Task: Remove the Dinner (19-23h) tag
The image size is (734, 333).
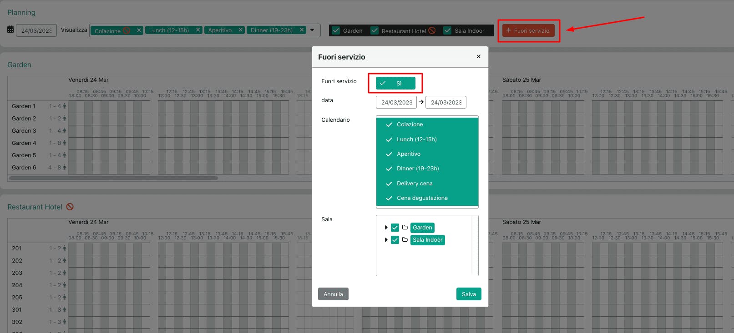Action: pos(302,30)
